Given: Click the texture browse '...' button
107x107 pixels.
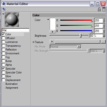Looking at the screenshot, I should [x=103, y=42].
